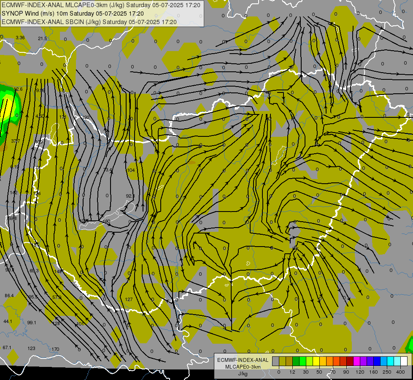This screenshot has width=413, height=380.
Task: Click the lime yellow-green legend swatch
Action: click(310, 361)
